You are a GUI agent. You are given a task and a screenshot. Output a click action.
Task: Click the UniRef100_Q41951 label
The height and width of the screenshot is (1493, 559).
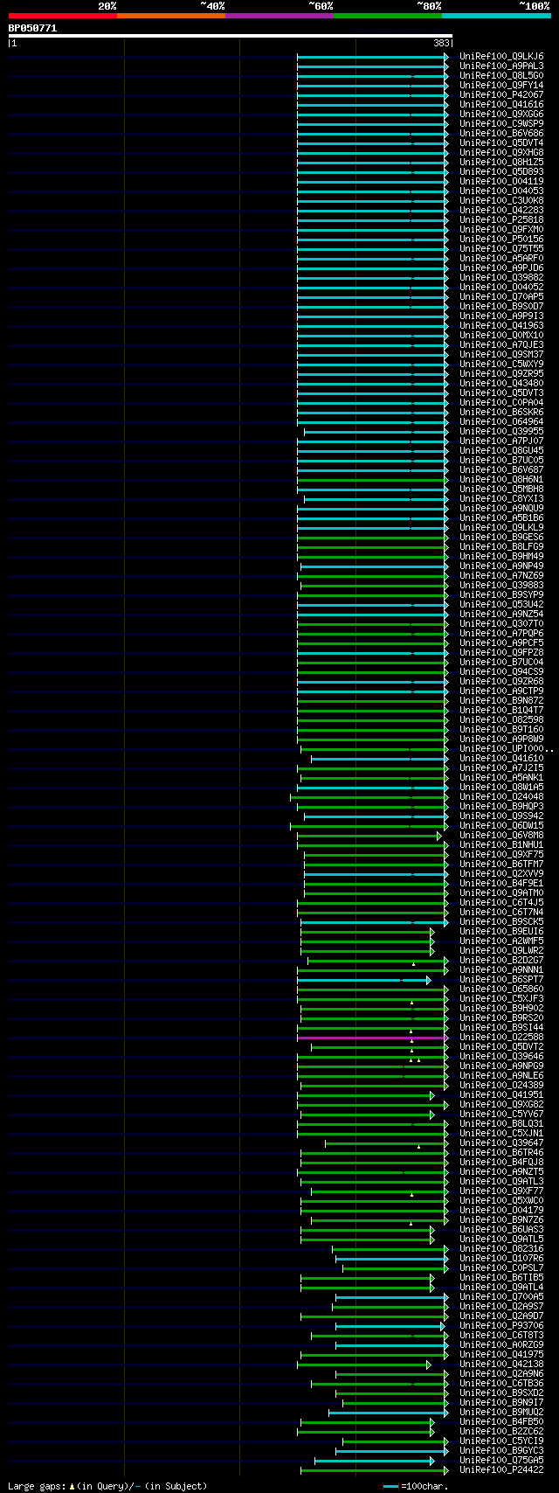click(501, 1095)
